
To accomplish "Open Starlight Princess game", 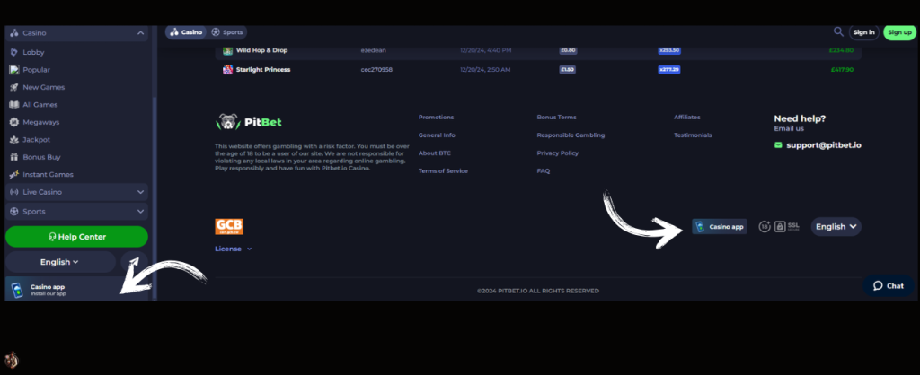I will click(x=263, y=70).
